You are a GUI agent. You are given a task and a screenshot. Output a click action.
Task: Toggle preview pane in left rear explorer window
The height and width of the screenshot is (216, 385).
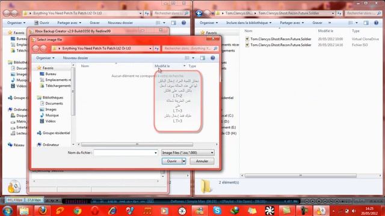(174, 23)
